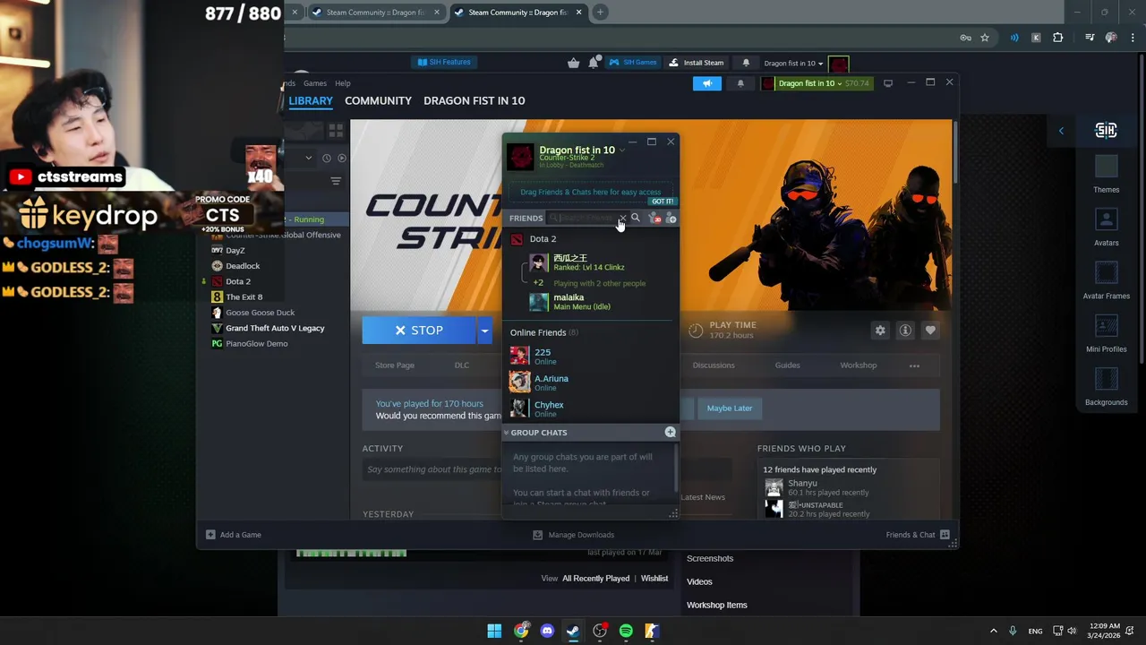This screenshot has width=1146, height=645.
Task: Click Install Steam button on web page
Action: (695, 63)
